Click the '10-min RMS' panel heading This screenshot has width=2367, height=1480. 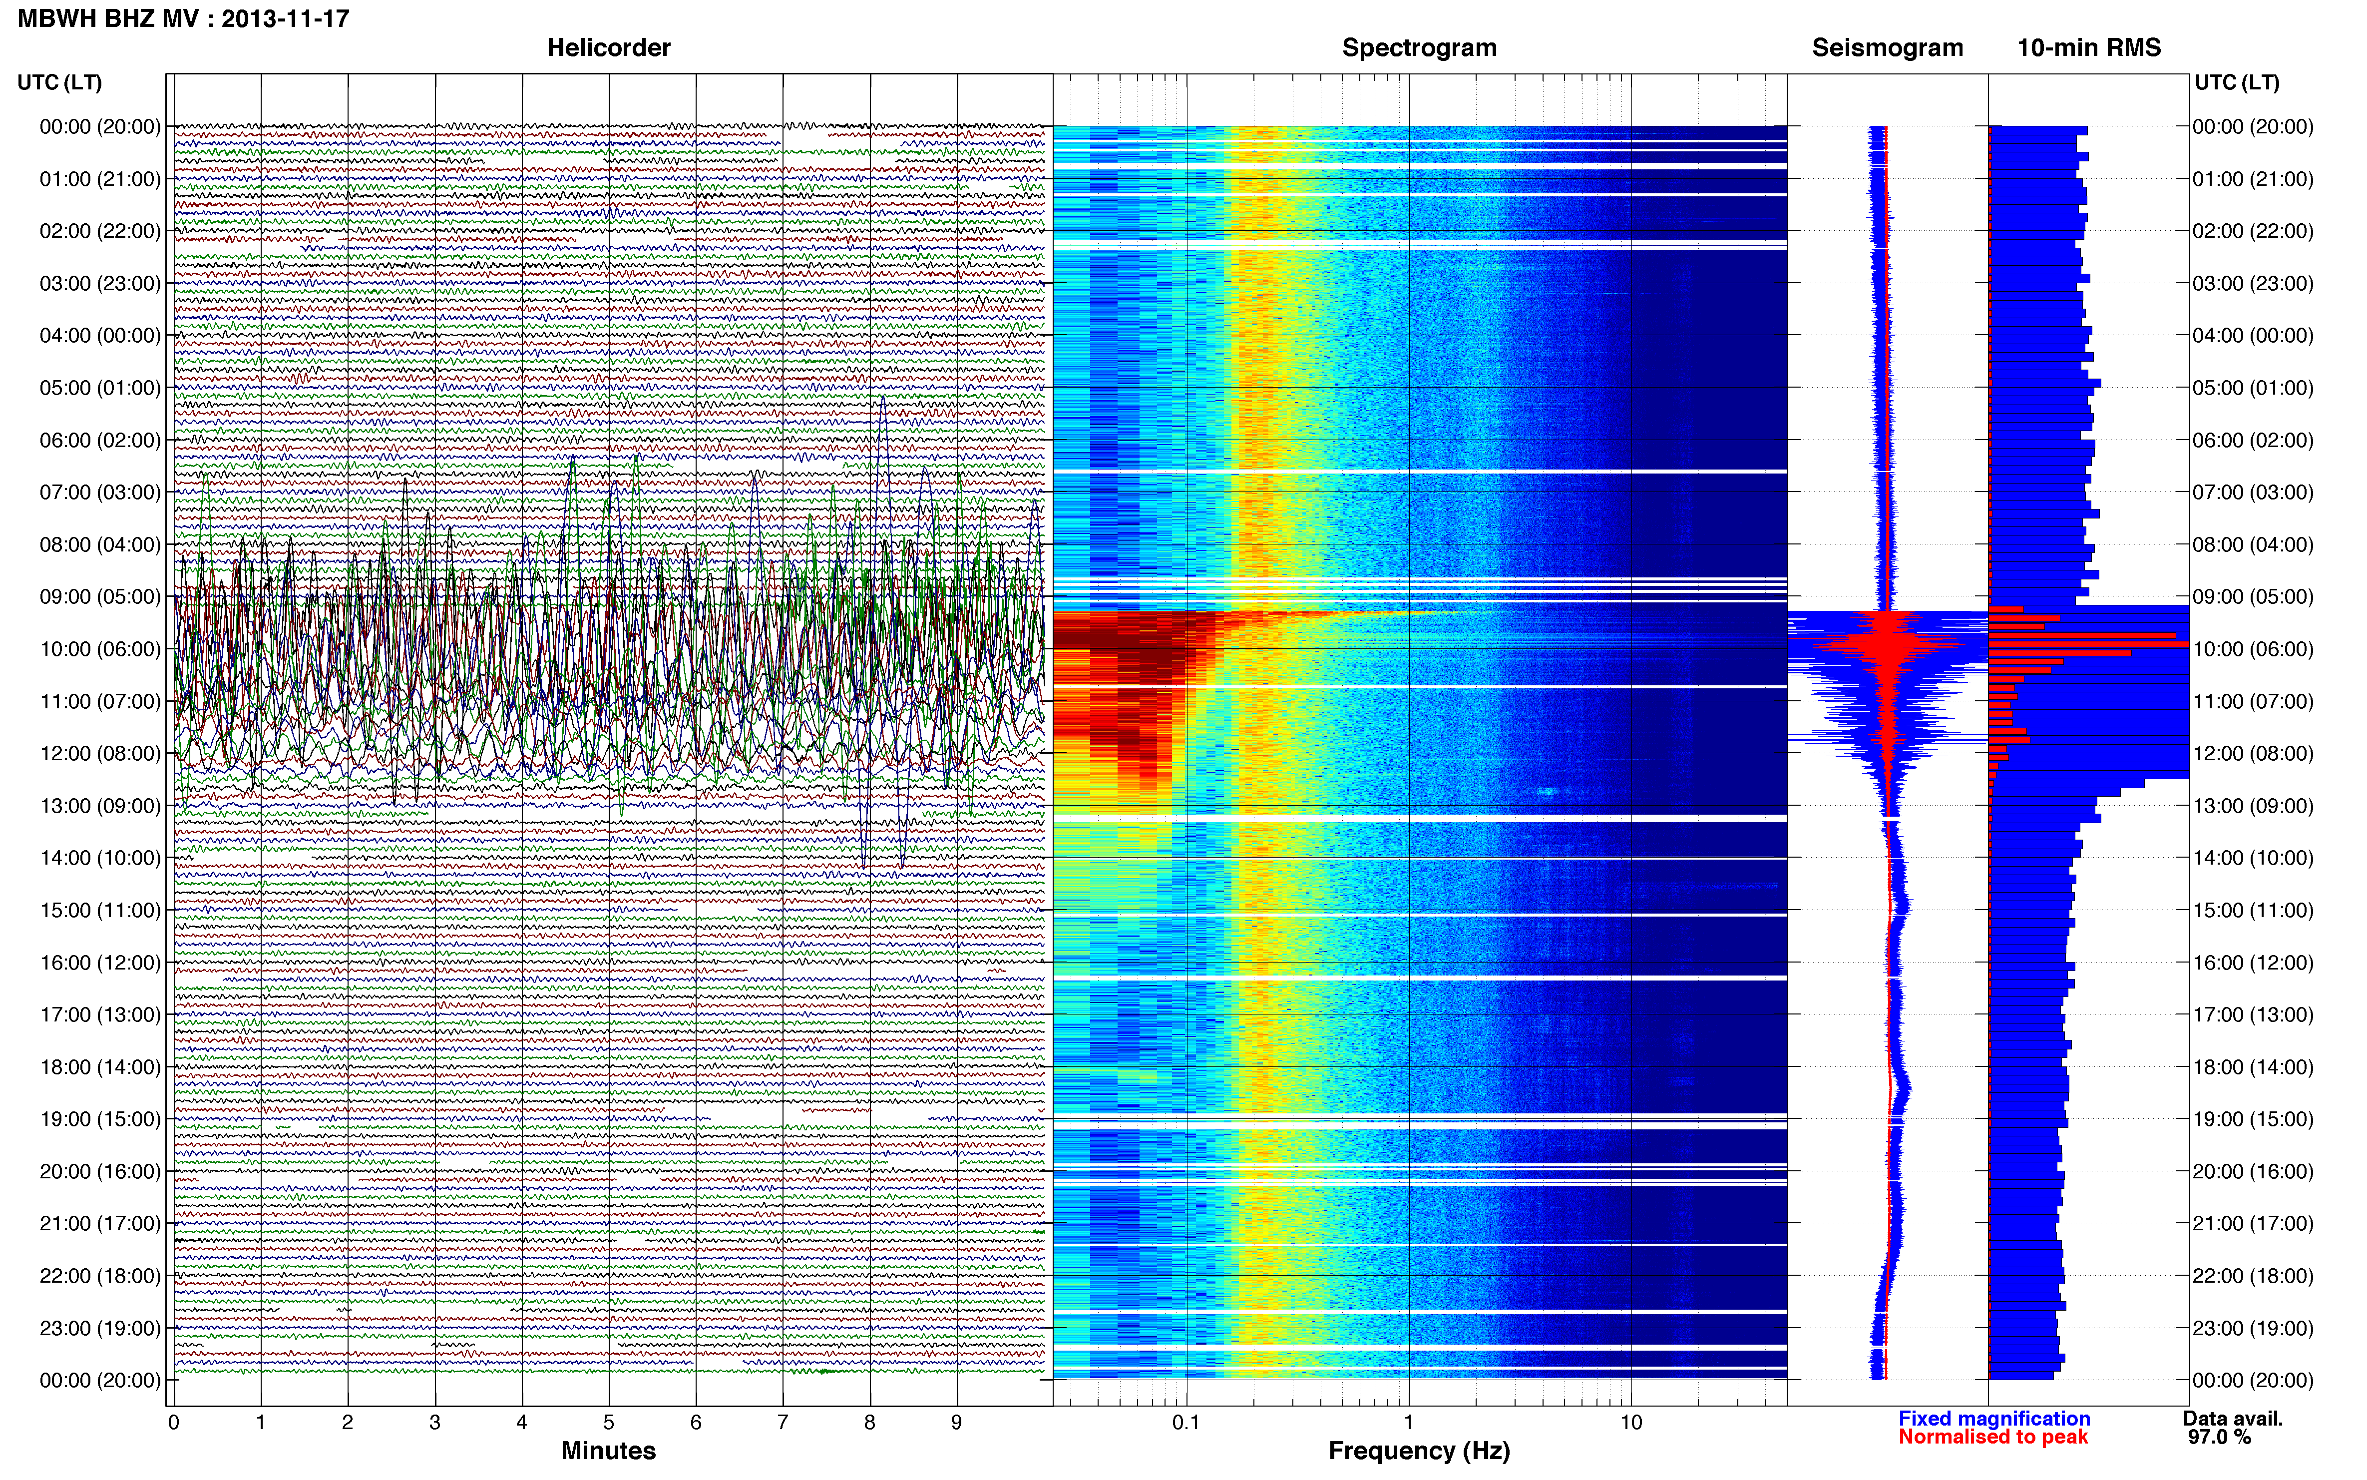[2089, 48]
